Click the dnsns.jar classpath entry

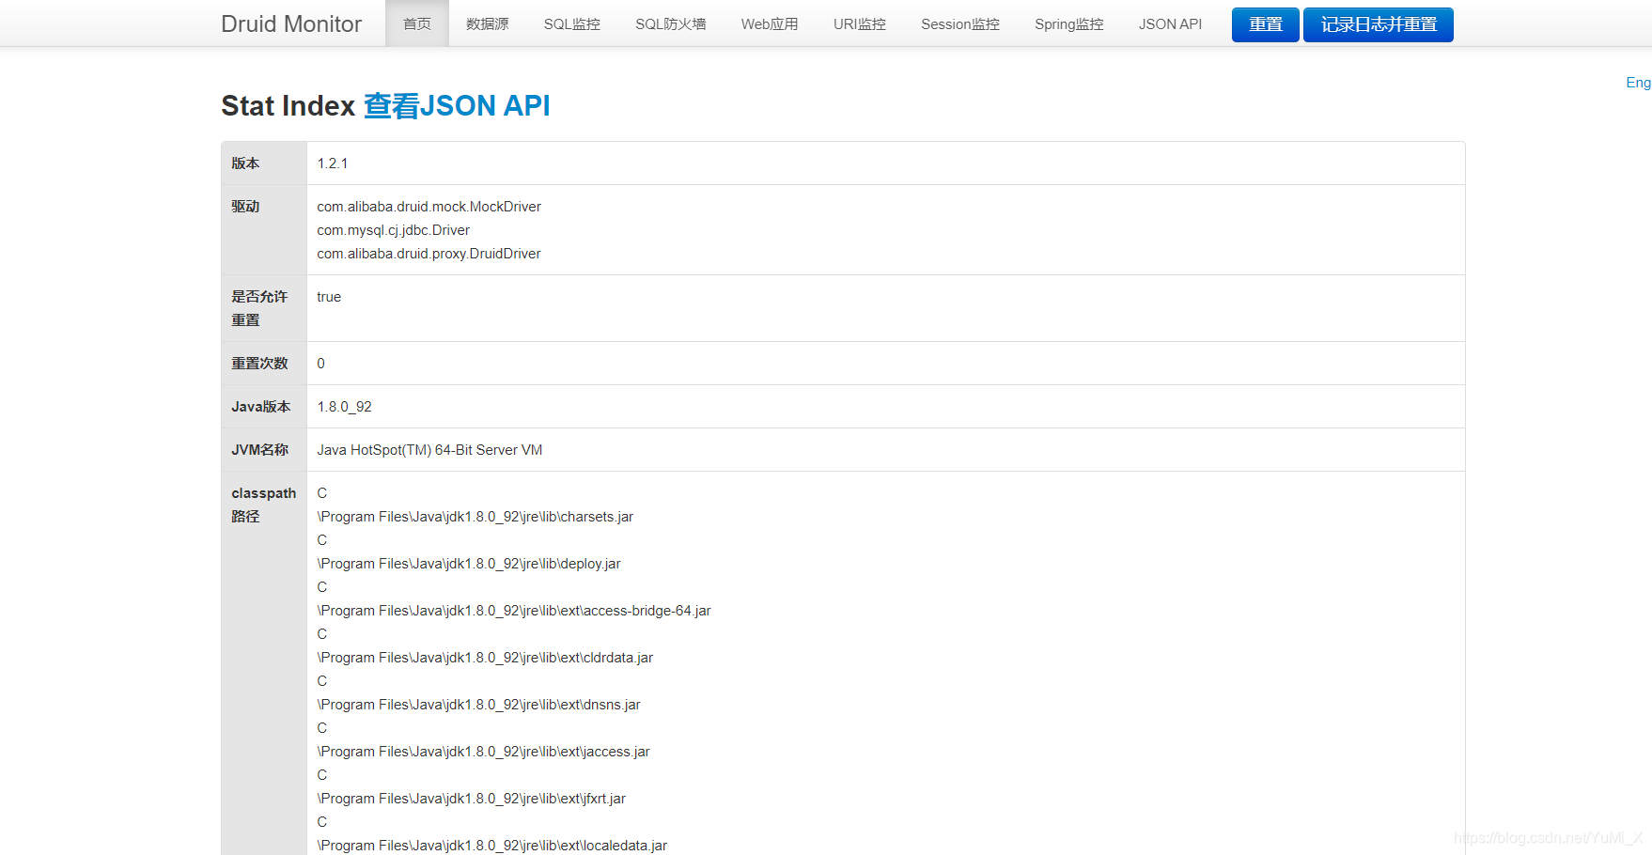[x=478, y=705]
